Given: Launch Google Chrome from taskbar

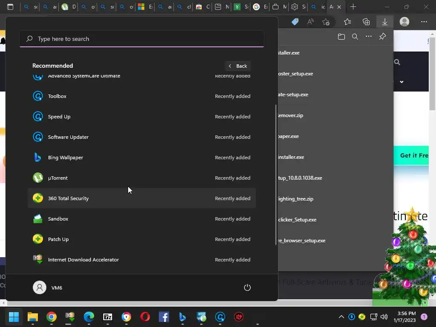Looking at the screenshot, I should [x=52, y=317].
